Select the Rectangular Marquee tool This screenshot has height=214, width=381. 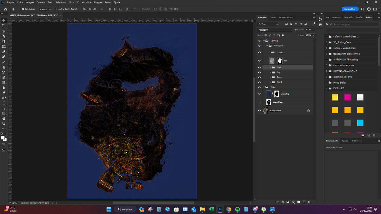point(4,26)
